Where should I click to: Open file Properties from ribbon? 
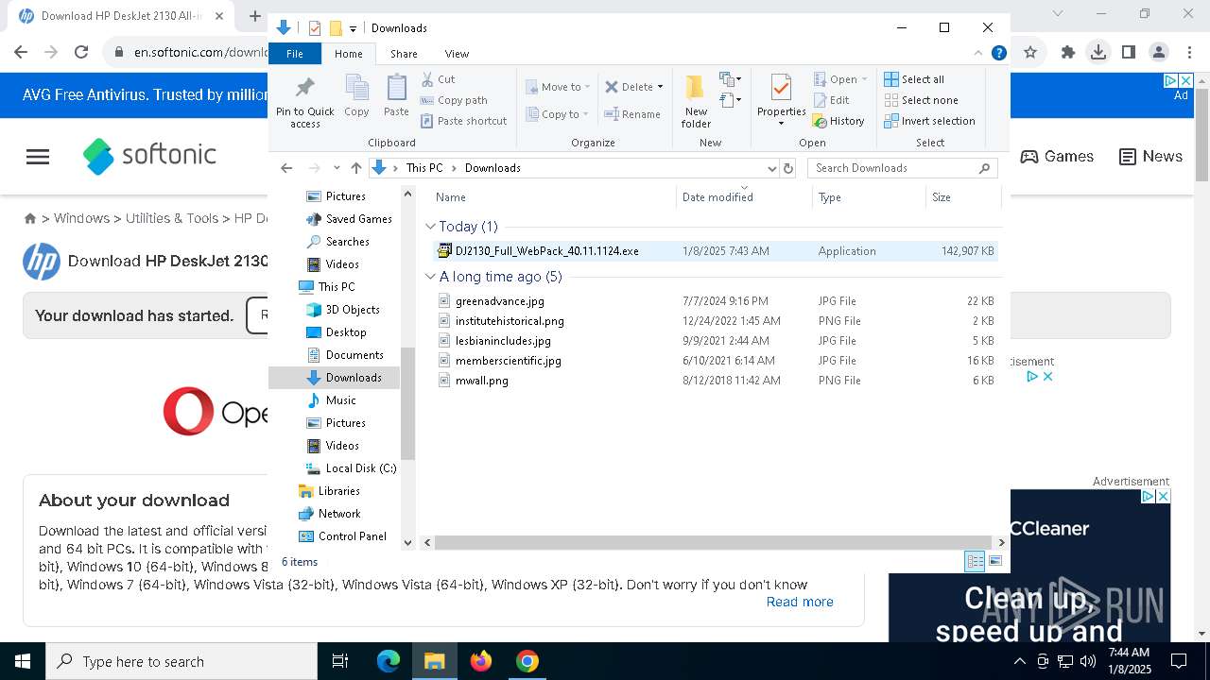click(781, 102)
